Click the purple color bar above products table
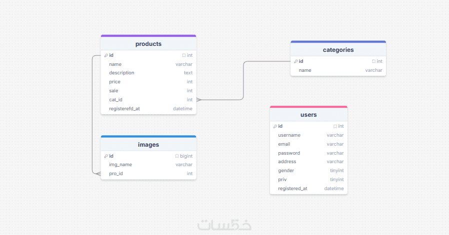449x235 pixels. coord(148,36)
